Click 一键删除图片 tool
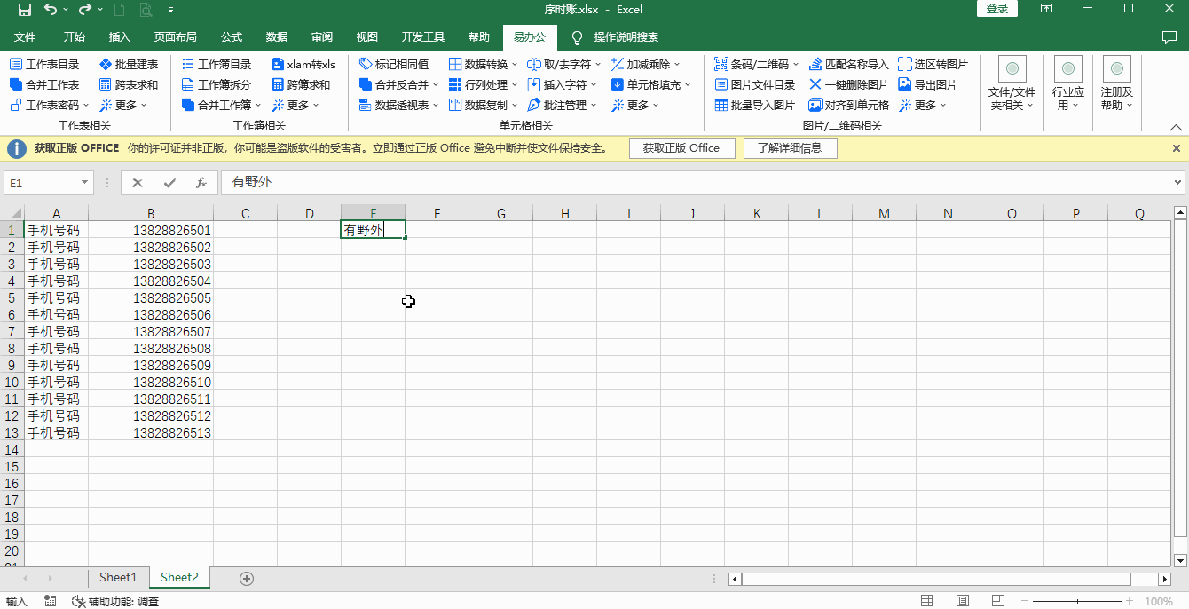Screen dimensions: 1189x609 tap(849, 84)
